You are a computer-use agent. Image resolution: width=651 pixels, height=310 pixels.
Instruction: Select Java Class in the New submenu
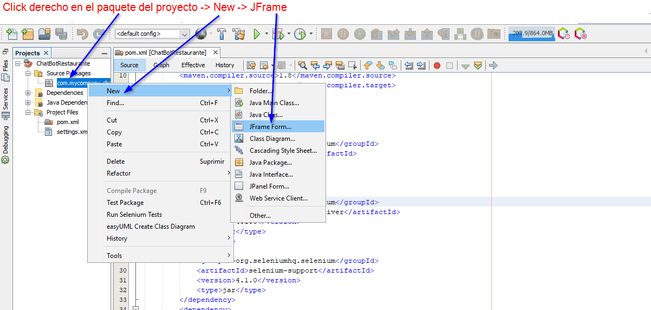278,114
